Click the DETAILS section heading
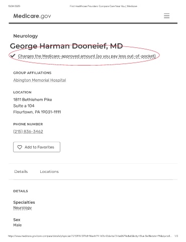 (x=21, y=191)
